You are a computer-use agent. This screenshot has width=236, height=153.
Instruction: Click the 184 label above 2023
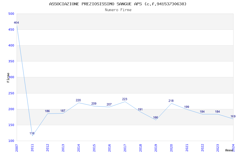[217, 112]
